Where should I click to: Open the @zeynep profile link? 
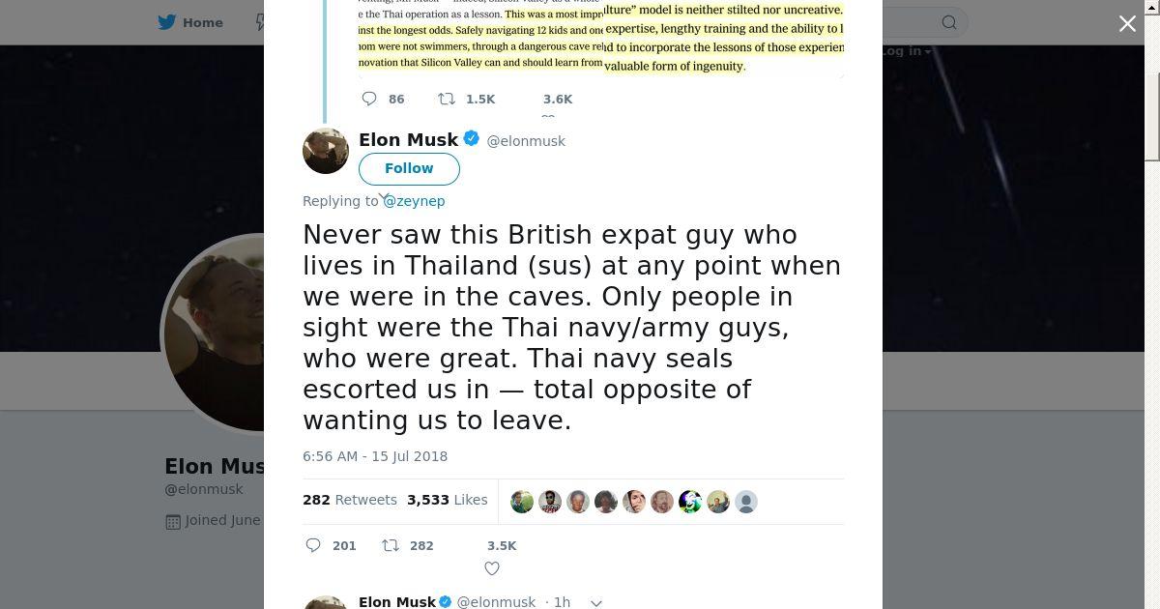tap(414, 201)
